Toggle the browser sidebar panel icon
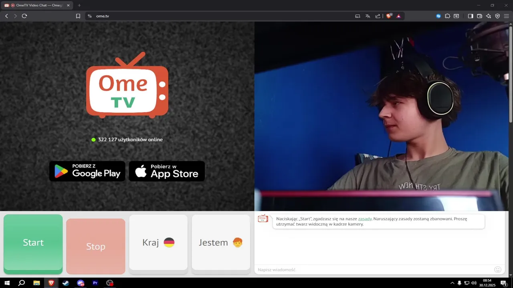The width and height of the screenshot is (513, 288). [471, 16]
